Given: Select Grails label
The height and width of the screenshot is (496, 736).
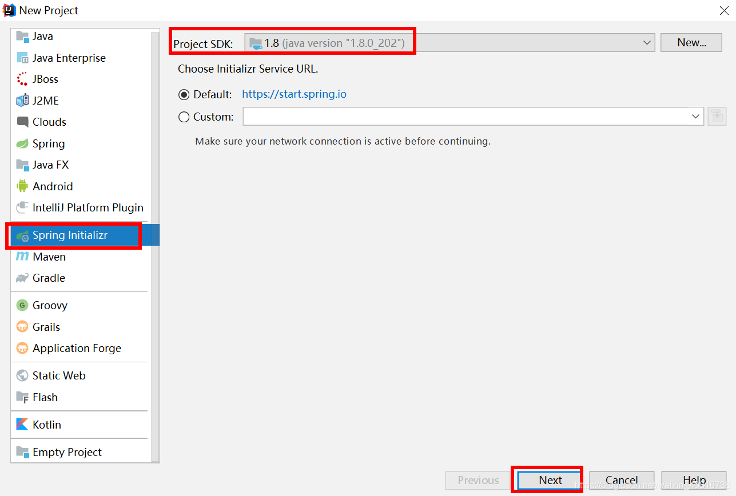Looking at the screenshot, I should point(46,327).
